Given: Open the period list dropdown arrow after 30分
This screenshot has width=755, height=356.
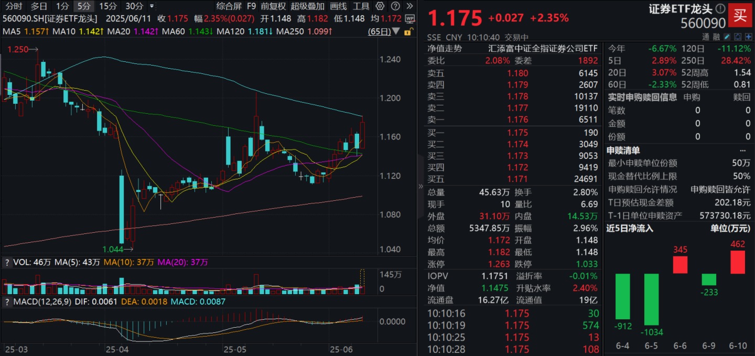Looking at the screenshot, I should tap(152, 6).
